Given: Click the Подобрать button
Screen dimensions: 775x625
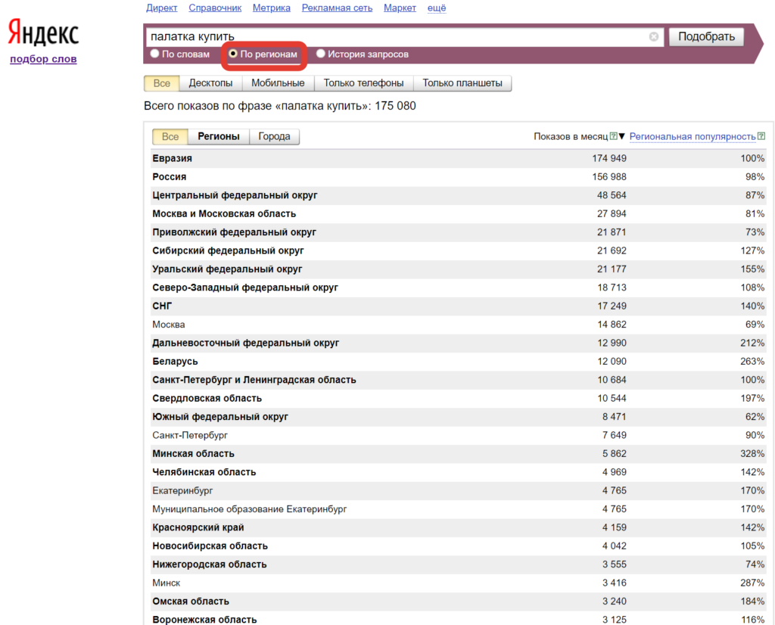Looking at the screenshot, I should point(706,36).
